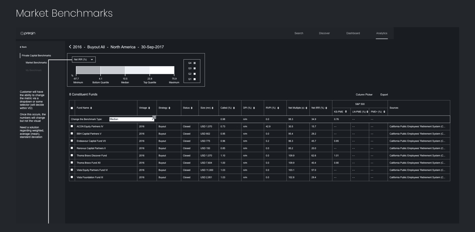Select Market Benchmarks in the sidebar
Screen dimensions: 475x232
tap(36, 62)
